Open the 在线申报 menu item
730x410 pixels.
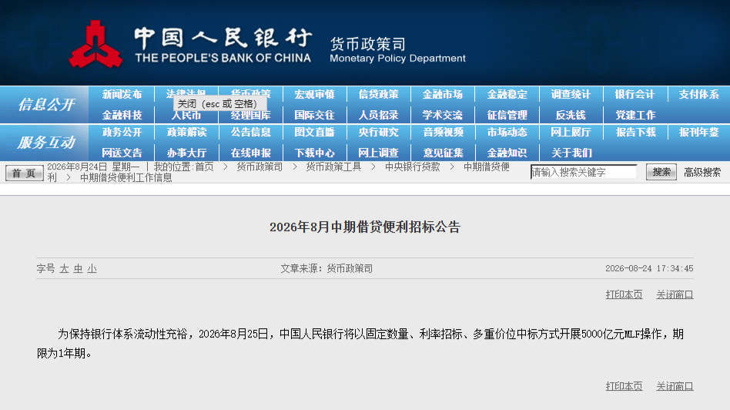coord(250,153)
